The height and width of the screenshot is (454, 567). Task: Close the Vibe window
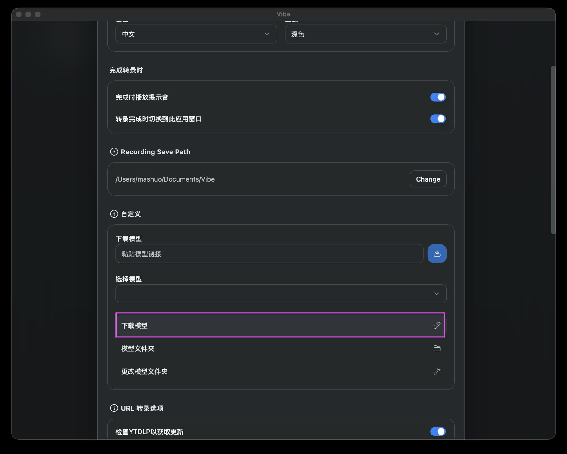coord(19,14)
